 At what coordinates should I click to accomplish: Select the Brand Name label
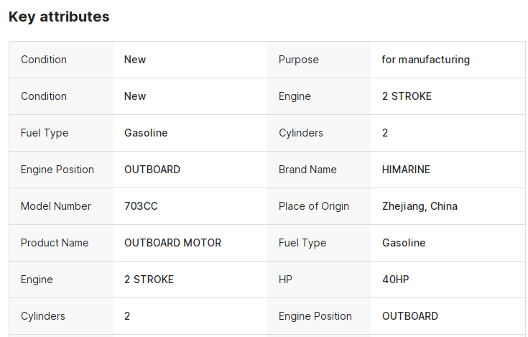(x=307, y=170)
